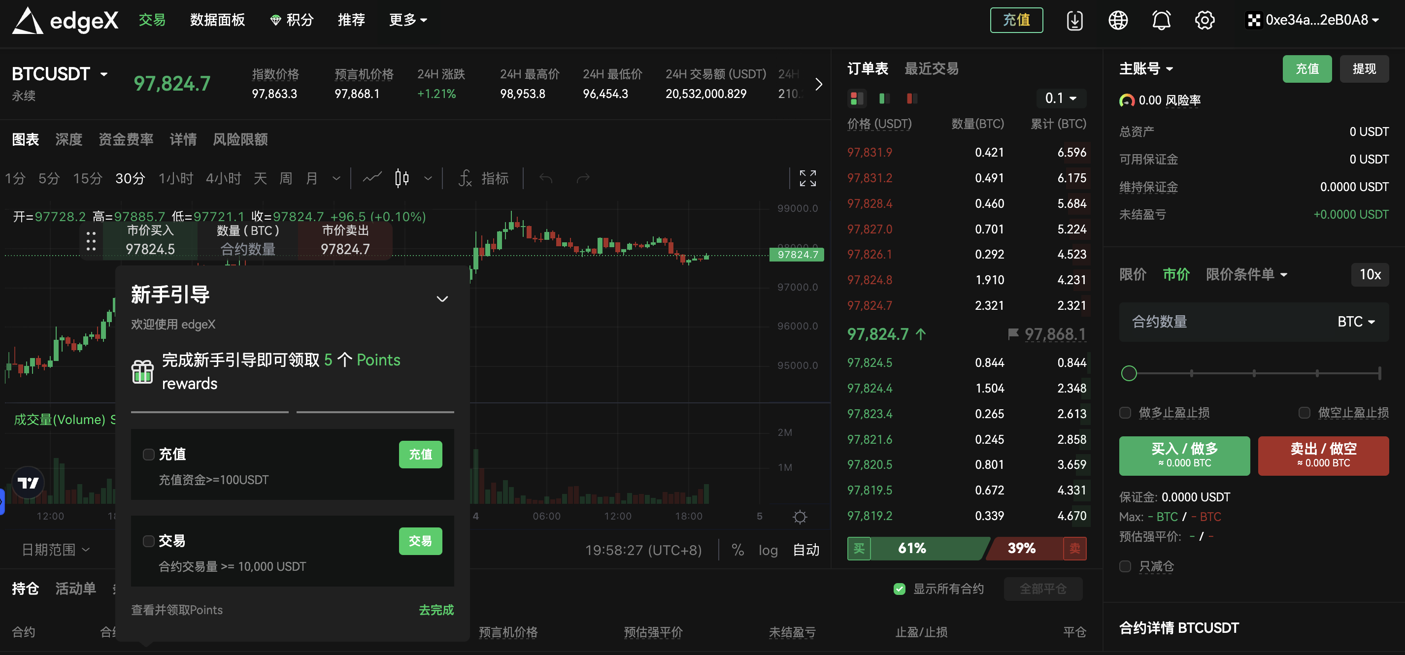The height and width of the screenshot is (655, 1405).
Task: Switch to 活动单 tab
Action: tap(76, 589)
